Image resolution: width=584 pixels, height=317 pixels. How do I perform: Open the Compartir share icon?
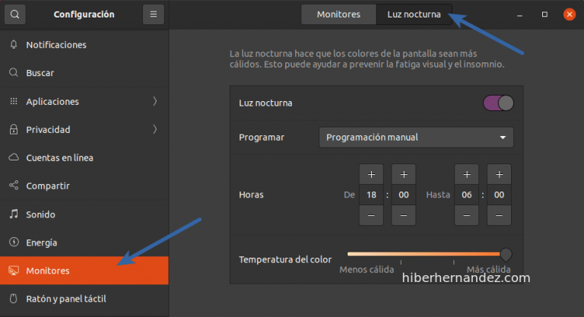click(x=14, y=185)
